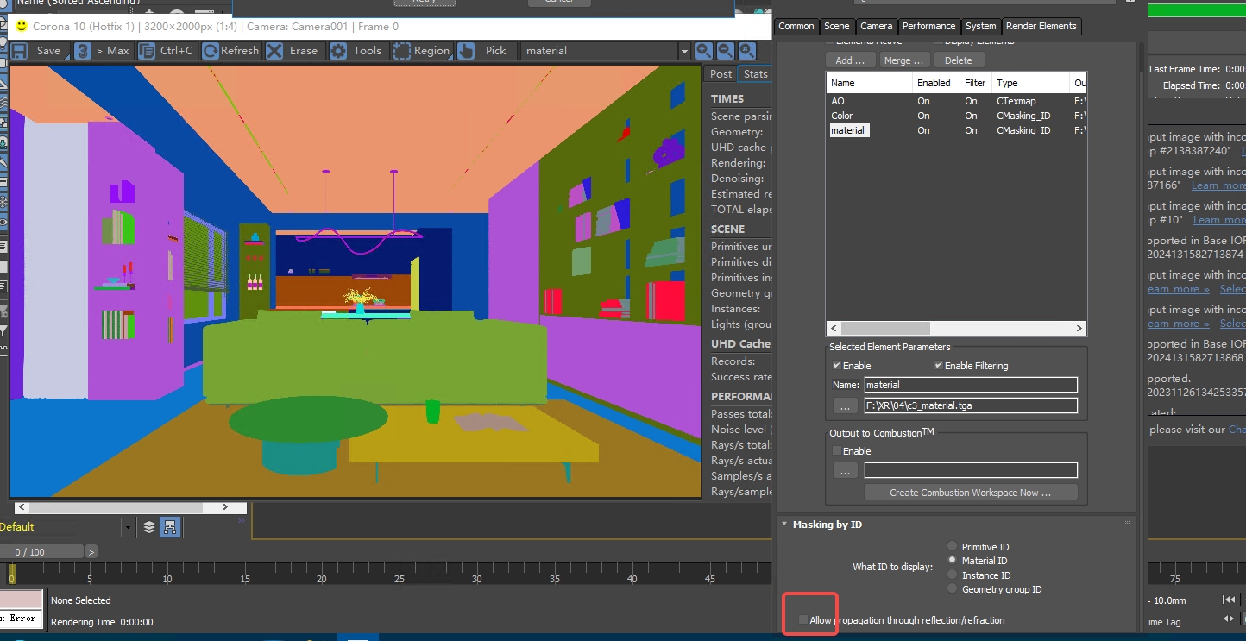This screenshot has height=641, width=1246.
Task: Click the output file path input field
Action: (971, 405)
